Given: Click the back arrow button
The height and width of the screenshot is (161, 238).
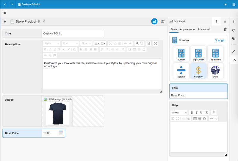Looking at the screenshot, I should tap(5, 4).
